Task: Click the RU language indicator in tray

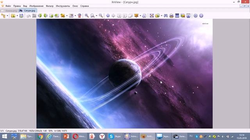Action: pyautogui.click(x=191, y=136)
